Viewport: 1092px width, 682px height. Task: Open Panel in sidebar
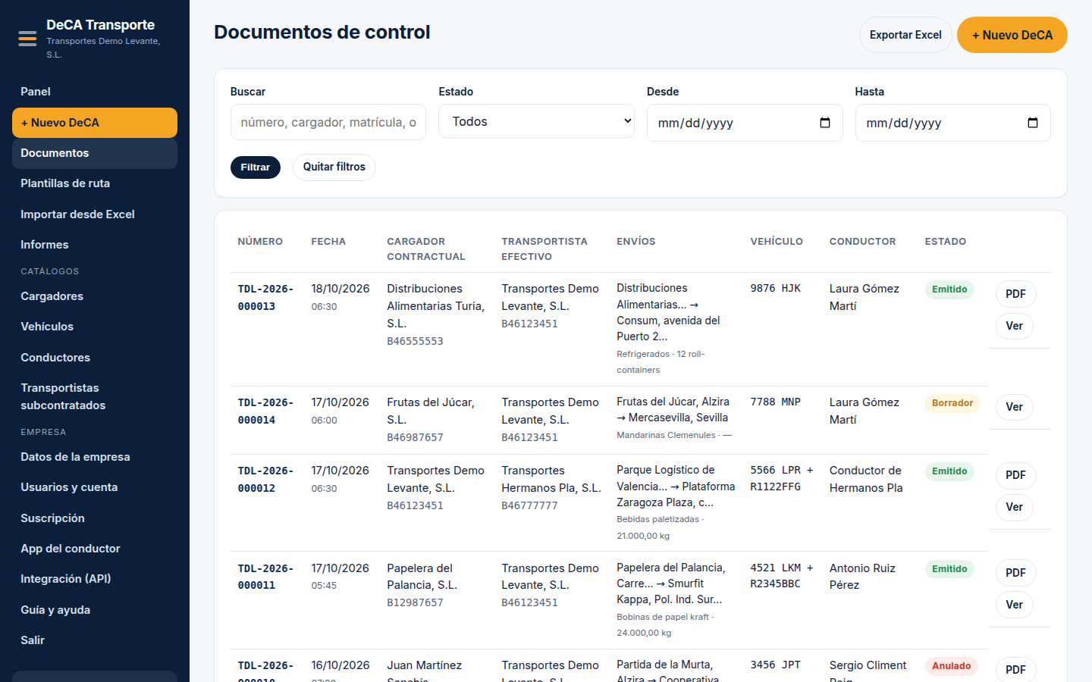[95, 92]
